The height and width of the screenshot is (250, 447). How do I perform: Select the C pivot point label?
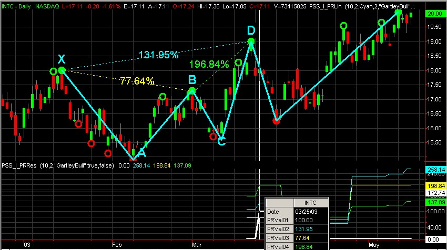point(221,141)
